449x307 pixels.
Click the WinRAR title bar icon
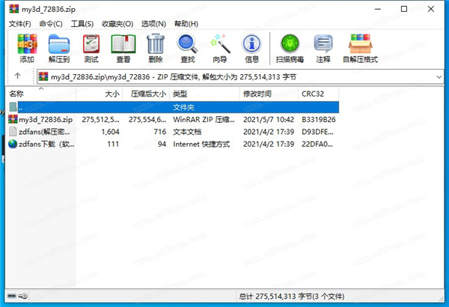pyautogui.click(x=13, y=9)
